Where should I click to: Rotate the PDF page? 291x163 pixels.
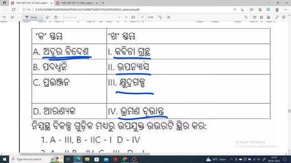pyautogui.click(x=160, y=17)
